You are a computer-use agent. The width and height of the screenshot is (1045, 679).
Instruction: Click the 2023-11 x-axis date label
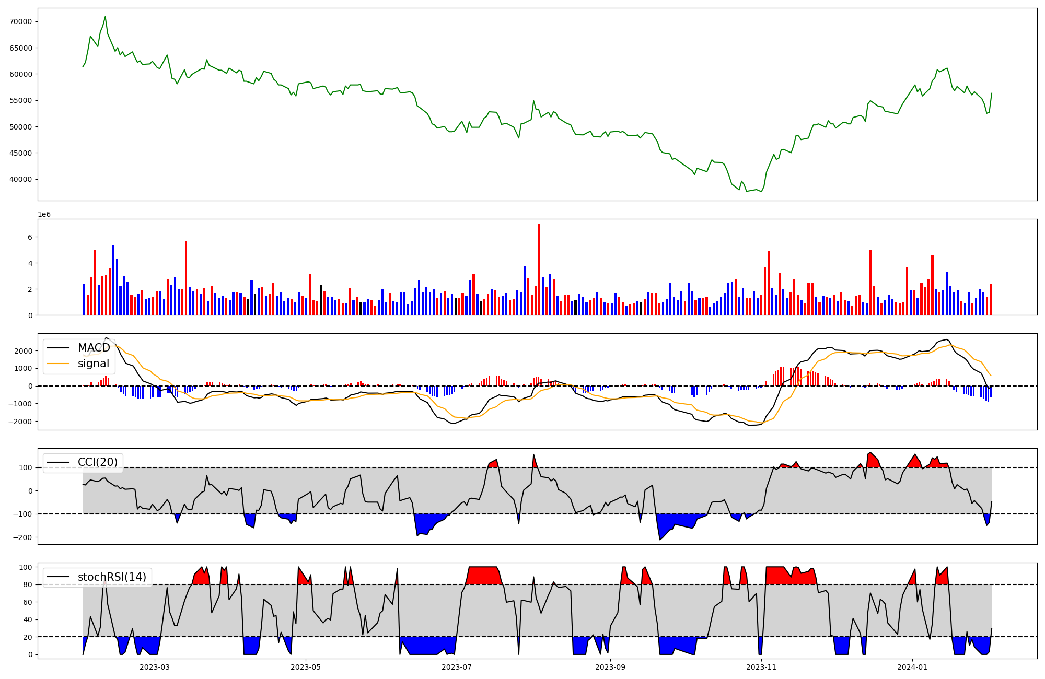point(761,667)
